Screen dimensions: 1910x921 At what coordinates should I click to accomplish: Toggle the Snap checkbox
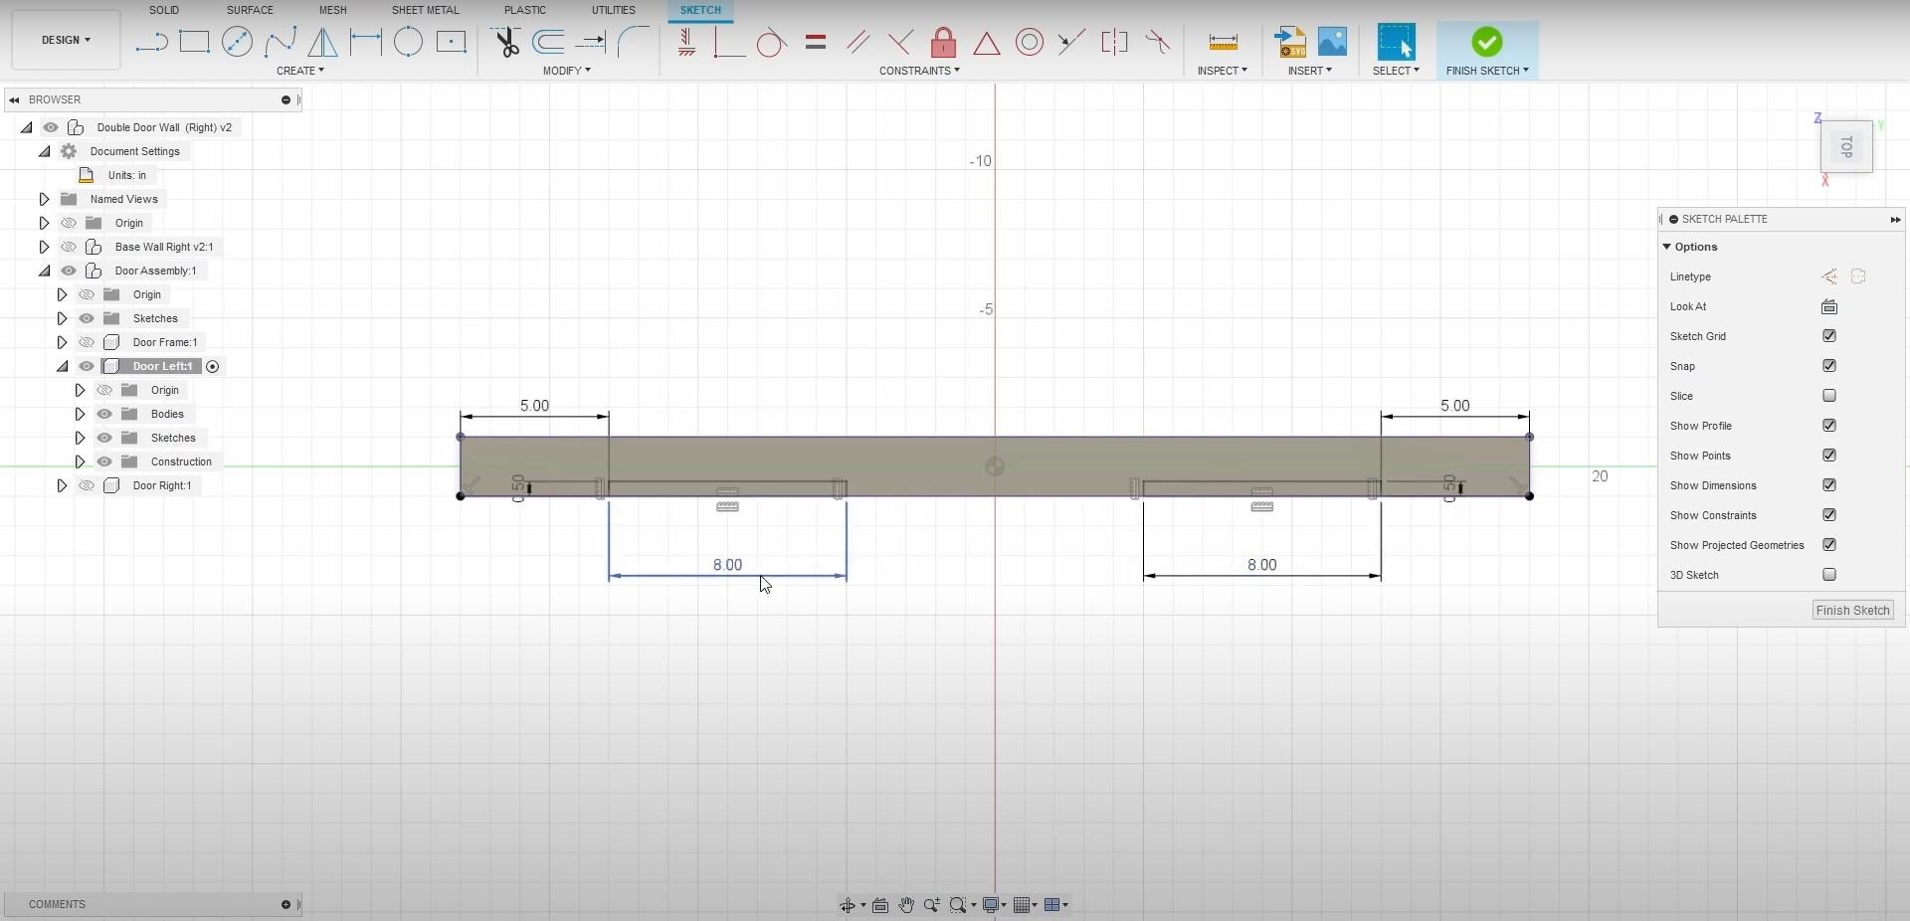pyautogui.click(x=1828, y=366)
